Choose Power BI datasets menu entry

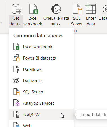pyautogui.click(x=40, y=58)
